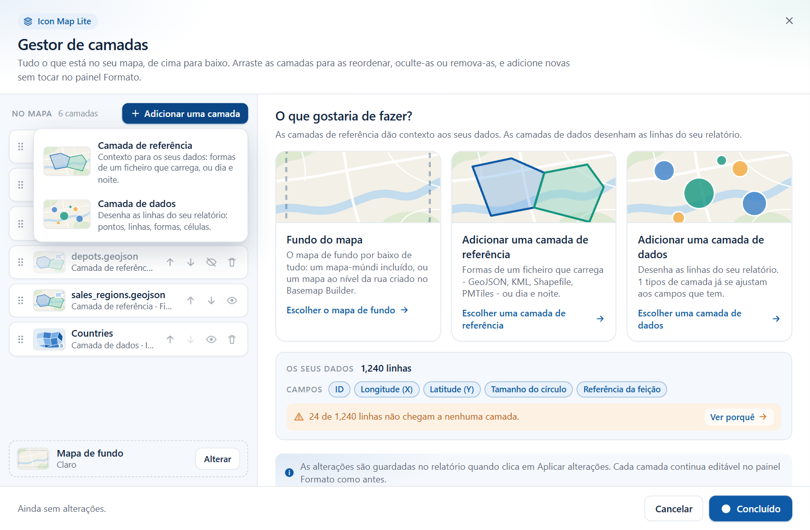
Task: Move sales_regions.geojson layer up
Action: (x=191, y=301)
